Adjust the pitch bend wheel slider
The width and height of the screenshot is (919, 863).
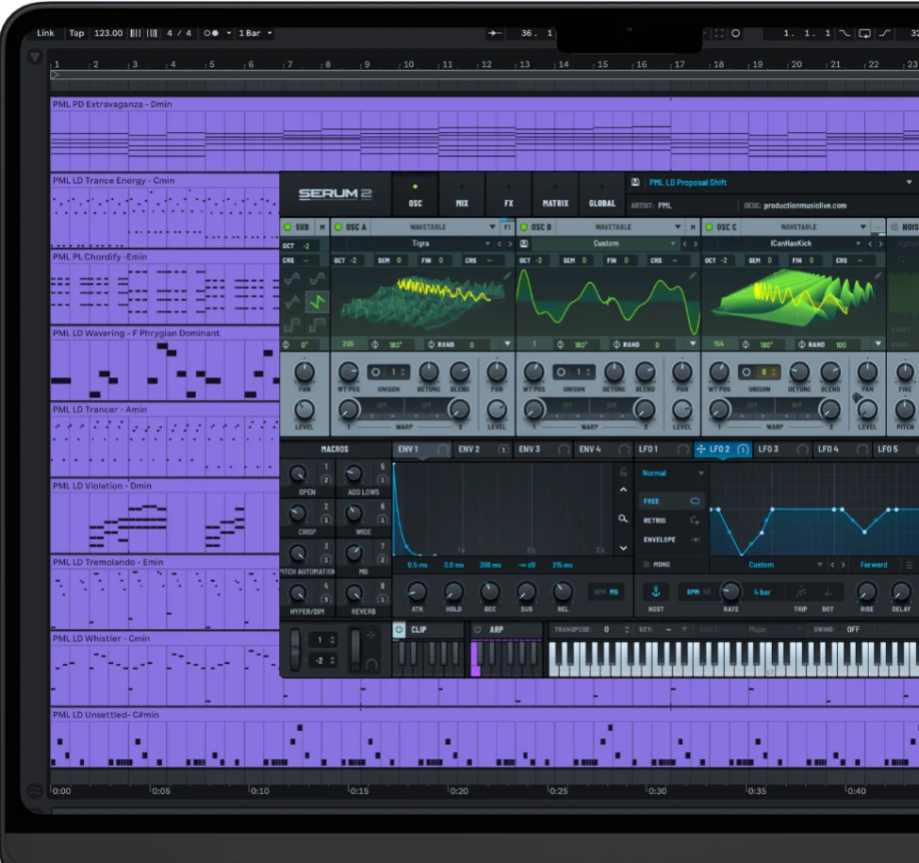295,648
